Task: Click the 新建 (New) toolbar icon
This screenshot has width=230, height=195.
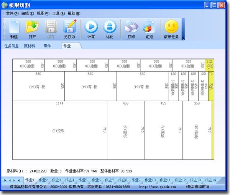Action: tap(14, 29)
